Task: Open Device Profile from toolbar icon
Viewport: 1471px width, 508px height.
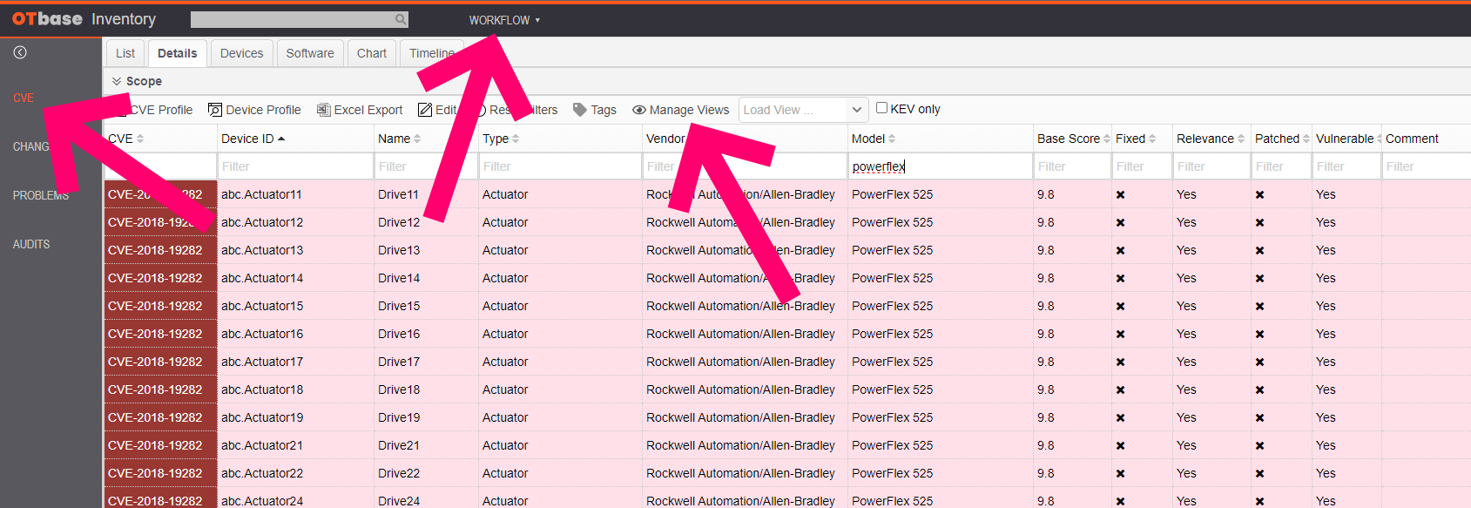Action: point(214,110)
